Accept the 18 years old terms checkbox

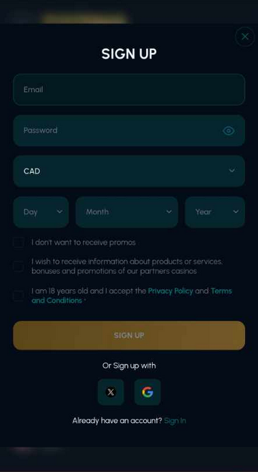click(18, 296)
